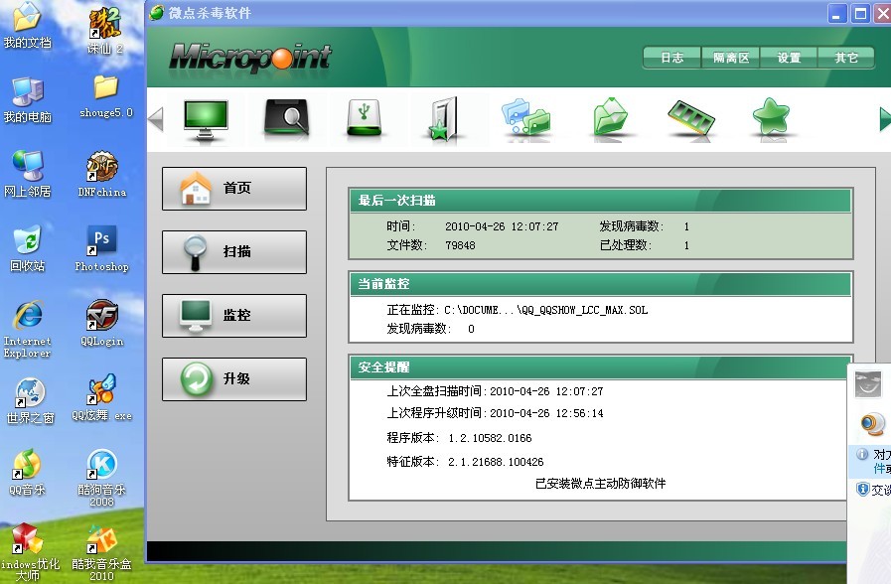This screenshot has height=584, width=891.
Task: Select 我的文档 desktop icon
Action: click(27, 26)
